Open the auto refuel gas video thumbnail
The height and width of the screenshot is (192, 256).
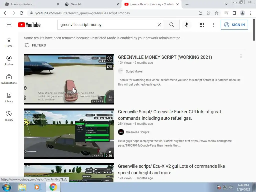click(69, 134)
